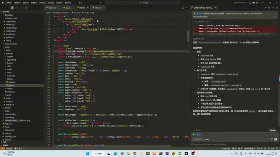Collapse the photos folder
Viewport: 280px width, 157px height.
tap(10, 79)
